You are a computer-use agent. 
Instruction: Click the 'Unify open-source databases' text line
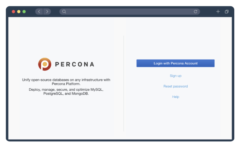[66, 80]
